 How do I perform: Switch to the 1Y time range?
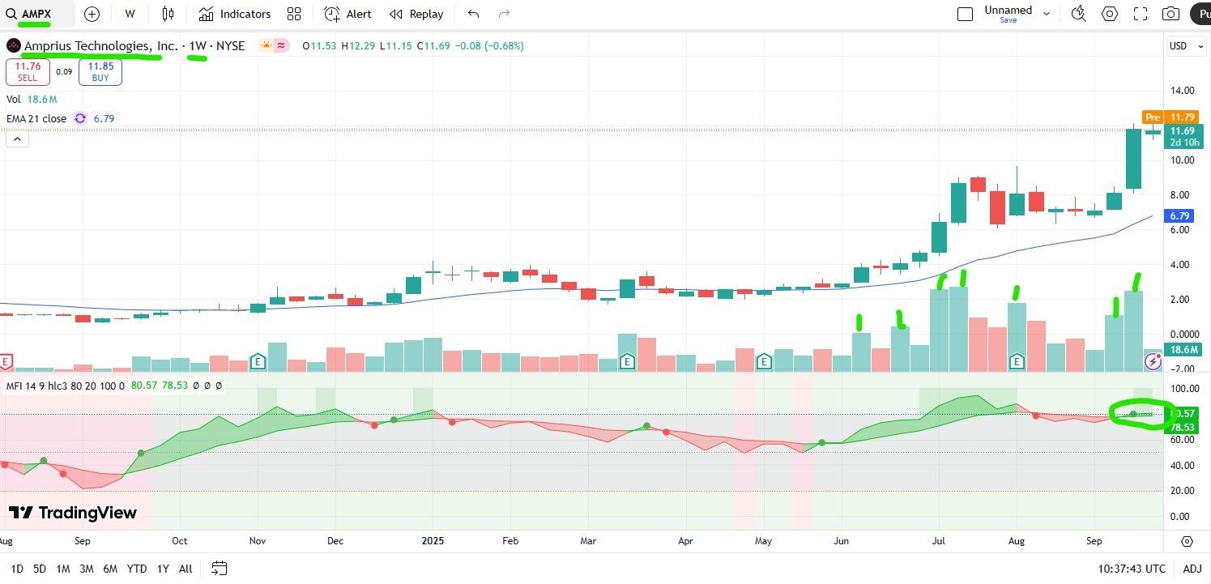(x=163, y=569)
